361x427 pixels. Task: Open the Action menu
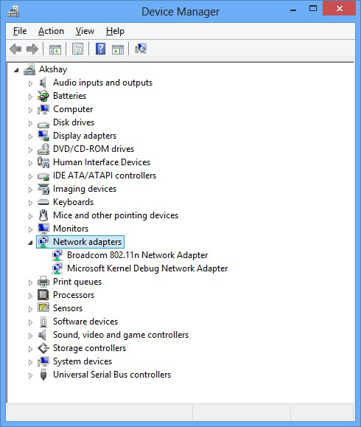tap(51, 31)
